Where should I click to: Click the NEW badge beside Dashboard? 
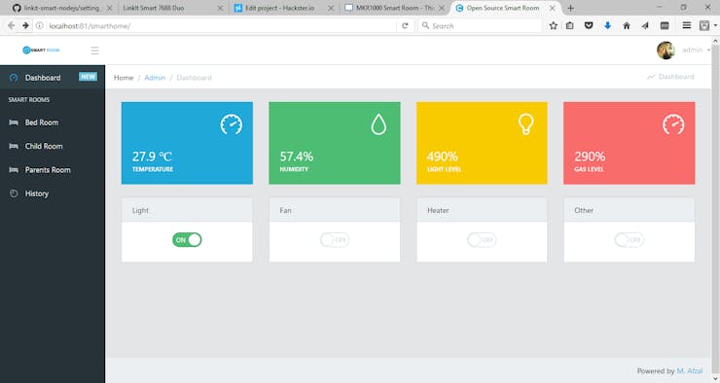coord(88,77)
